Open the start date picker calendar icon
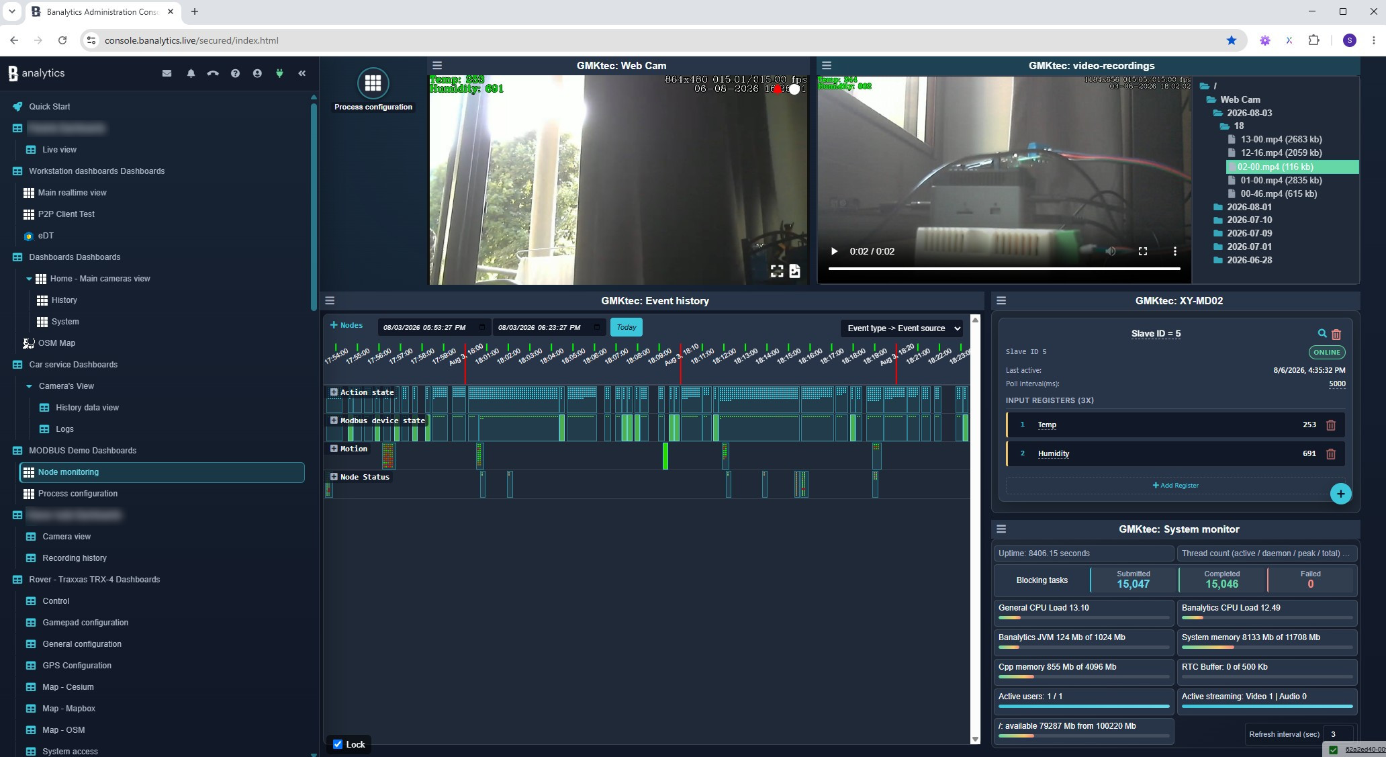 481,327
